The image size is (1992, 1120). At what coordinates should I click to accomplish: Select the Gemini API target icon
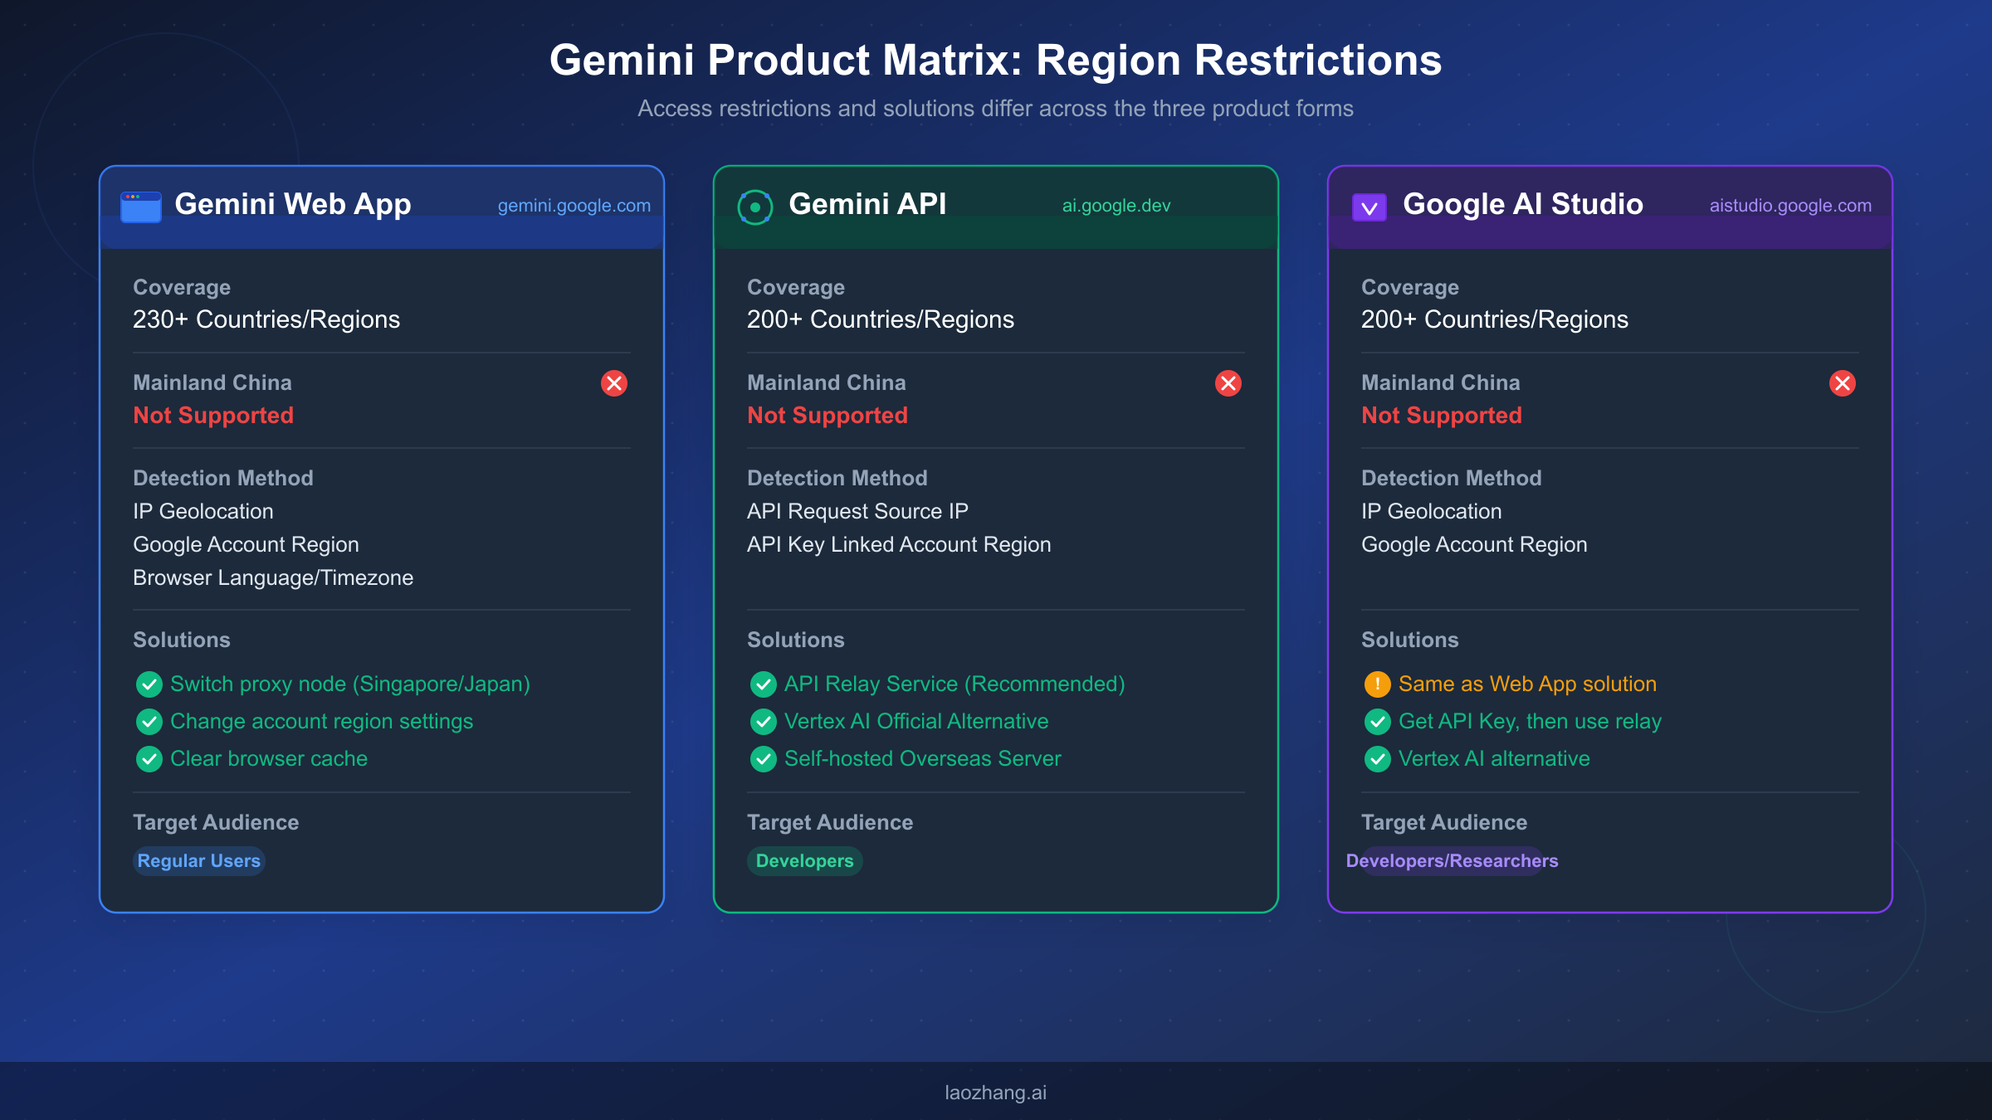[755, 206]
